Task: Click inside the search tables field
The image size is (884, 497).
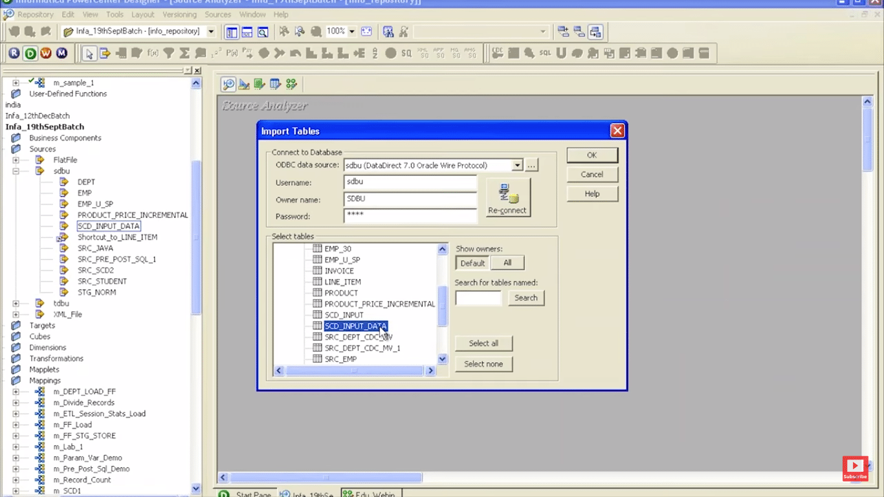Action: point(478,298)
